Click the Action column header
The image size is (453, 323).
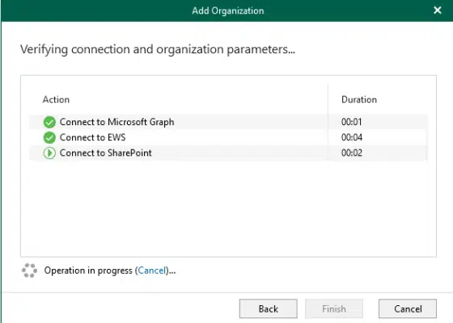pyautogui.click(x=56, y=99)
